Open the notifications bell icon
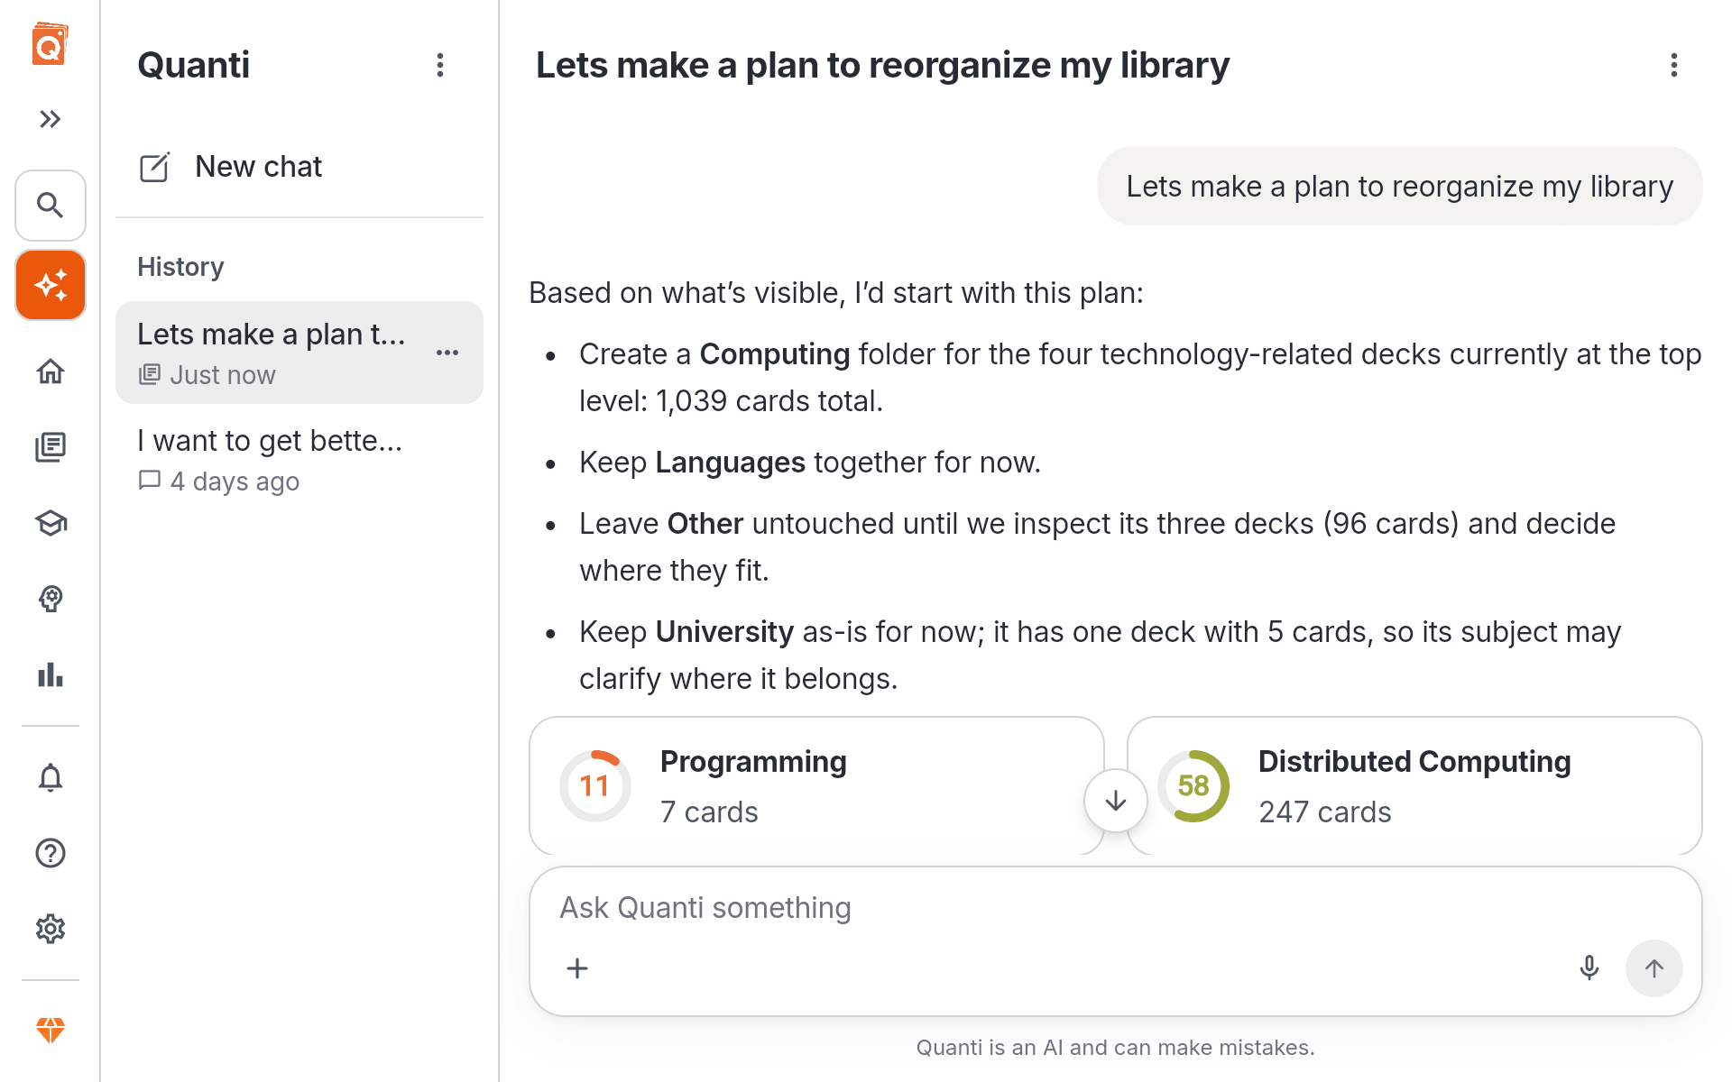 point(51,777)
